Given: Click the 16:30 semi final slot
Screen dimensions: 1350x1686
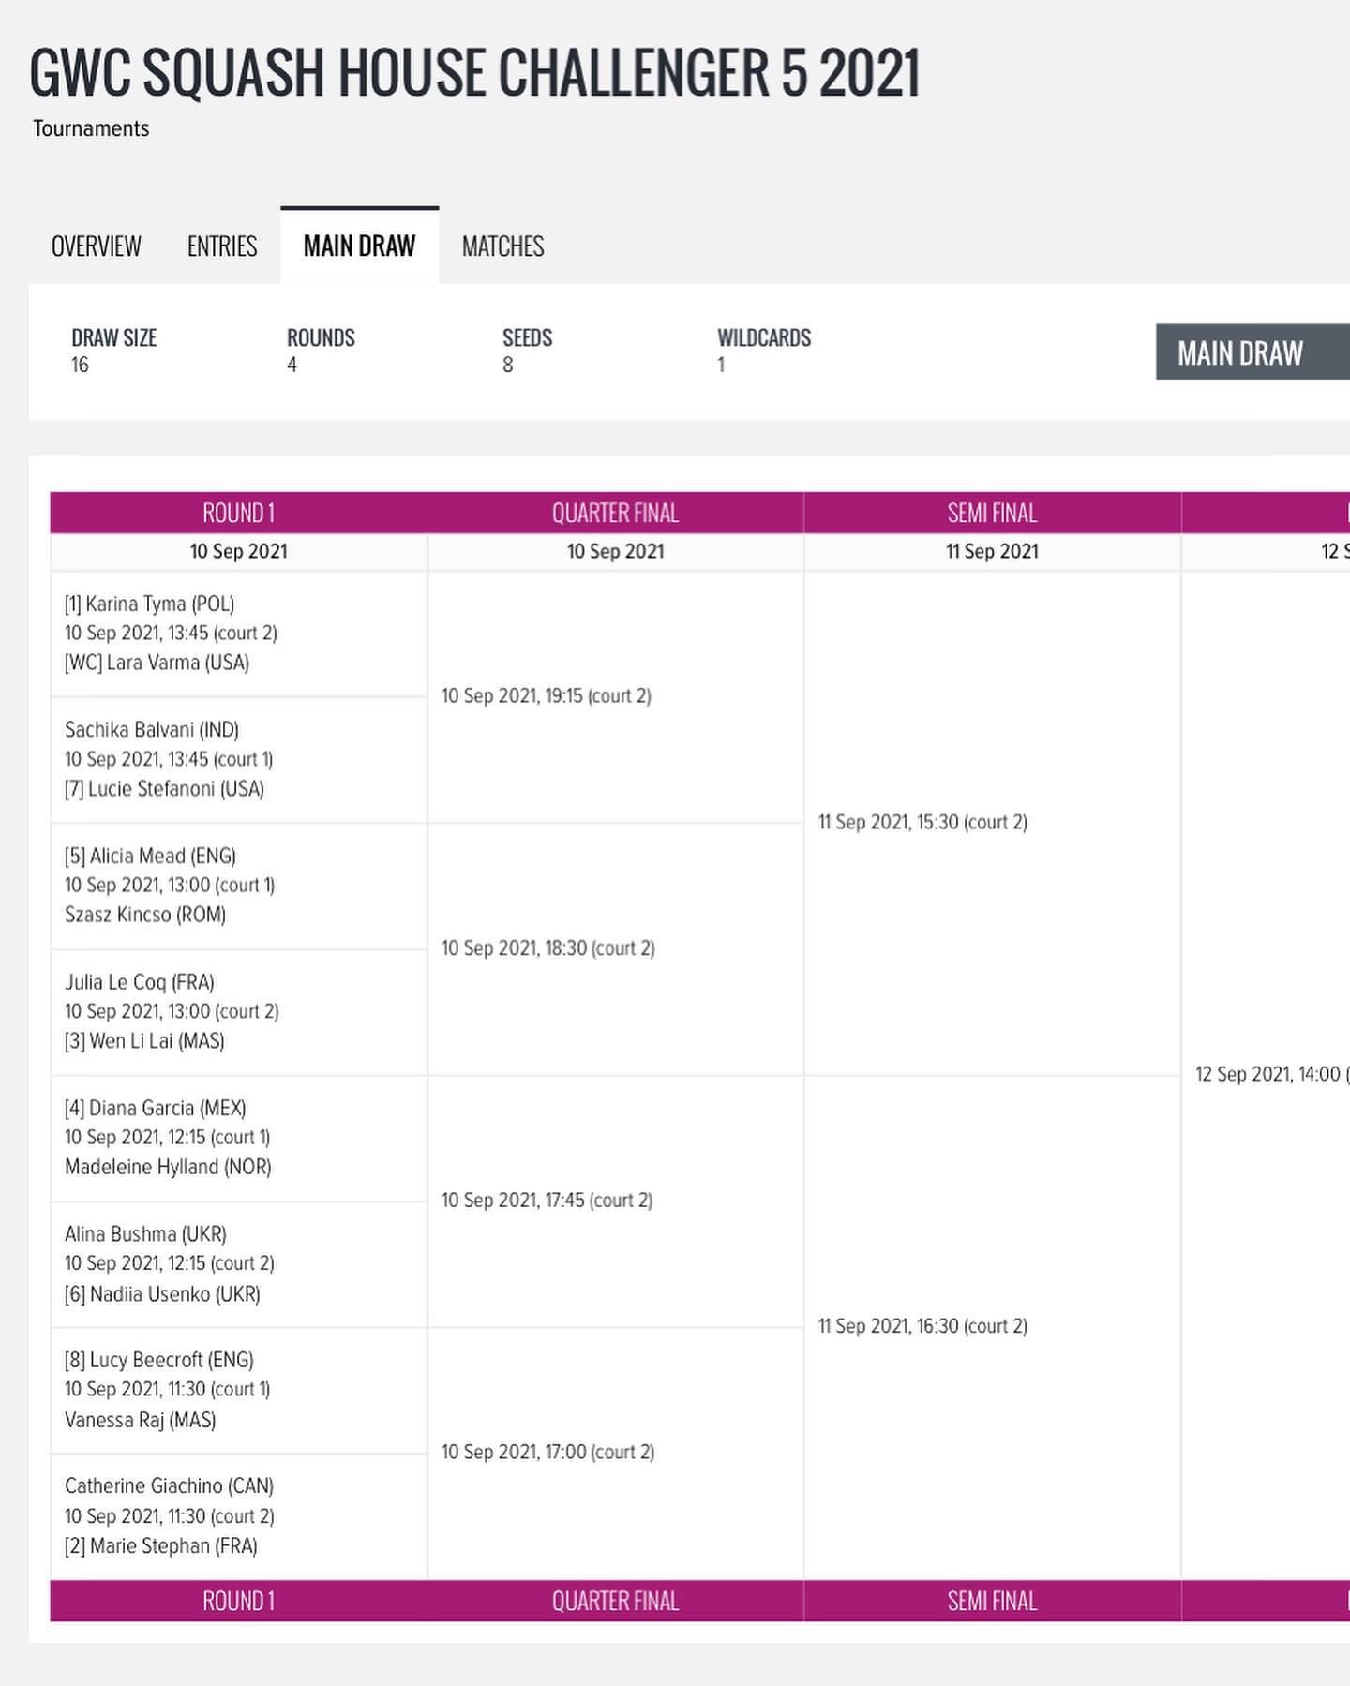Looking at the screenshot, I should (x=922, y=1326).
